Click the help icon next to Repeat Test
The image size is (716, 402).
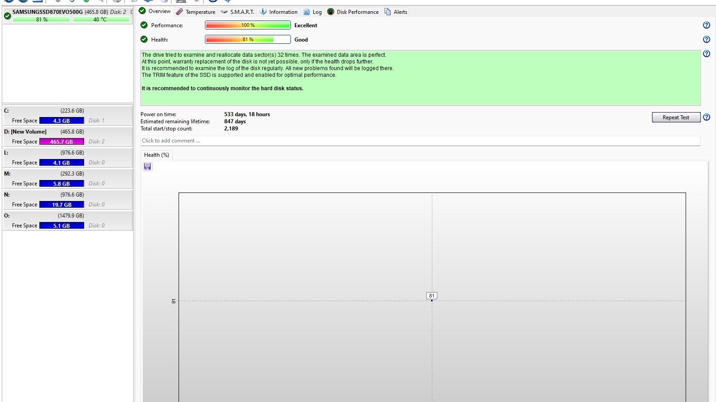707,117
